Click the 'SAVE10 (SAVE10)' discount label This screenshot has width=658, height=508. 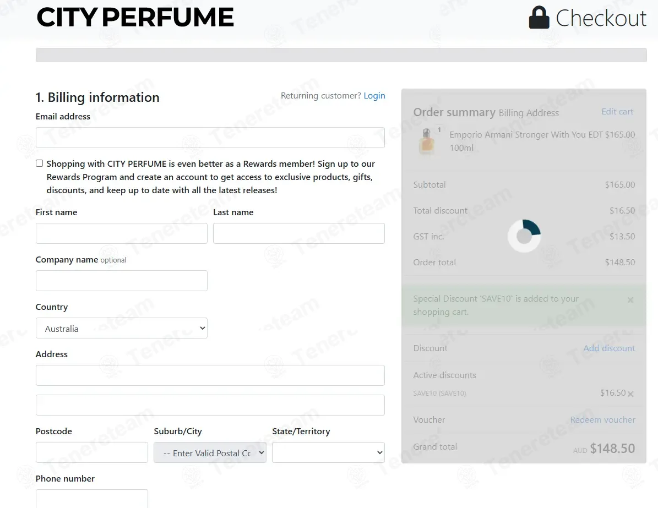click(x=440, y=394)
